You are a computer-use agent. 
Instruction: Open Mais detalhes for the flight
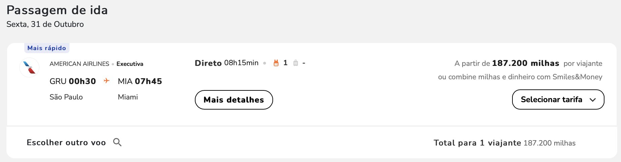point(234,100)
